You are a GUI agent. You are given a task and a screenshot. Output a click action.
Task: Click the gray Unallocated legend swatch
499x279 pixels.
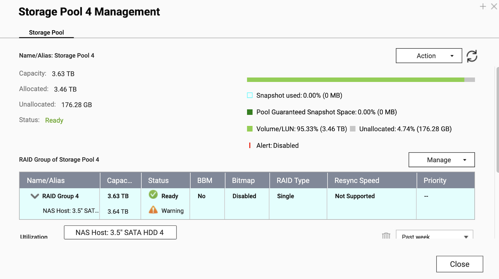(x=353, y=129)
